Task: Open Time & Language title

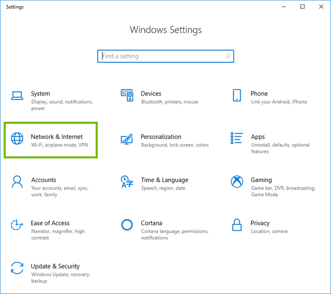Action: [x=164, y=180]
